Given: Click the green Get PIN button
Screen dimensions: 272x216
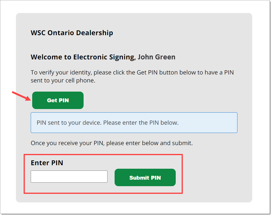Looking at the screenshot, I should [x=58, y=100].
